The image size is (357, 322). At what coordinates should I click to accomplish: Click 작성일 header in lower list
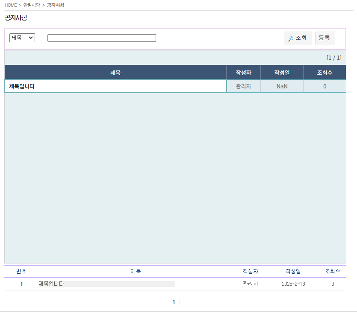click(x=293, y=271)
